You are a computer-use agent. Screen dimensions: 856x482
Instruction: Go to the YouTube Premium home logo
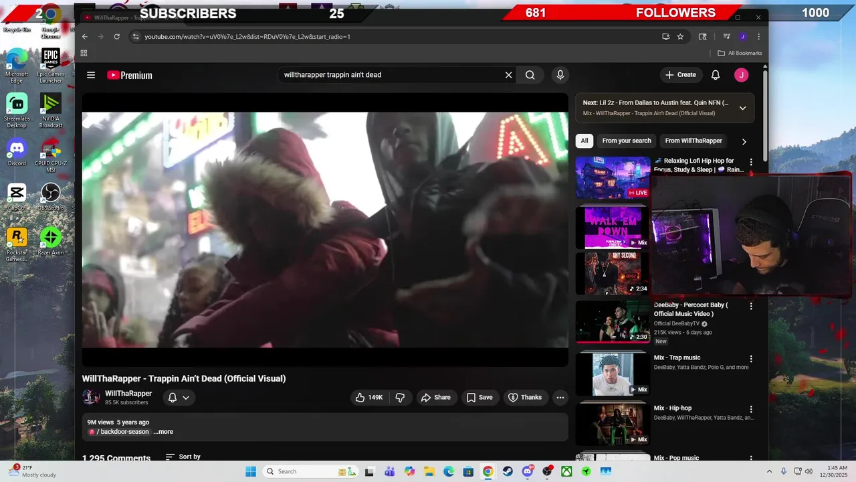pyautogui.click(x=130, y=75)
